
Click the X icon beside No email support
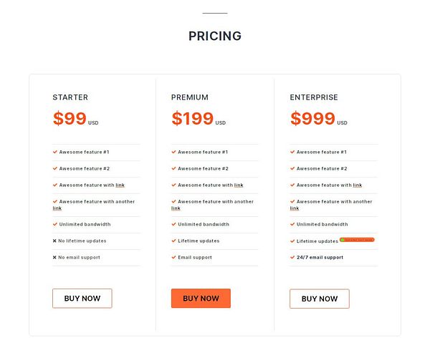pos(54,258)
